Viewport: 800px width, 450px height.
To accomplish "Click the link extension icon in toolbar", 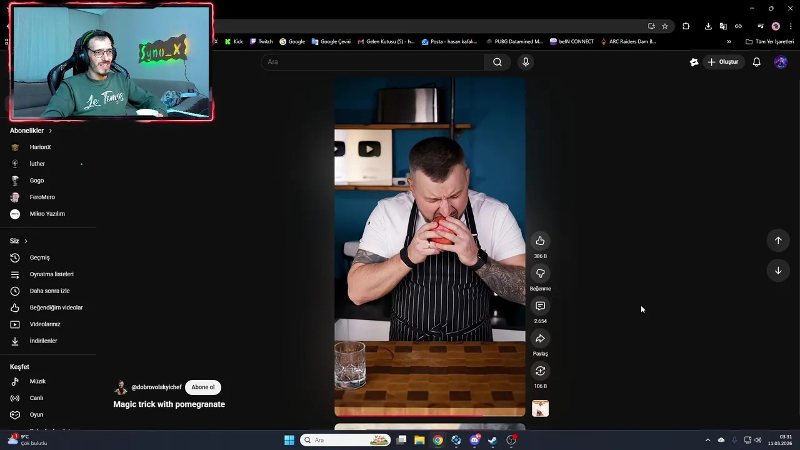I will [738, 26].
